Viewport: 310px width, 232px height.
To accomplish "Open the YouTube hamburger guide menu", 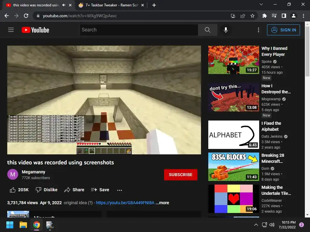I will [x=11, y=30].
